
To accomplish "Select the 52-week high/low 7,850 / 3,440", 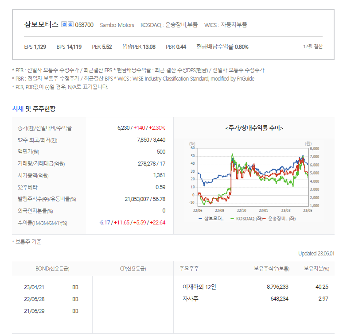I will 151,140.
